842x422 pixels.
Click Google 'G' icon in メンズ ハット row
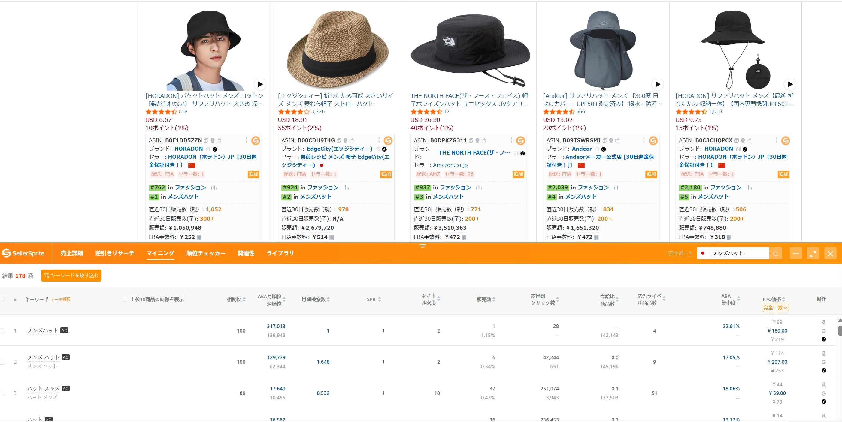coord(824,362)
